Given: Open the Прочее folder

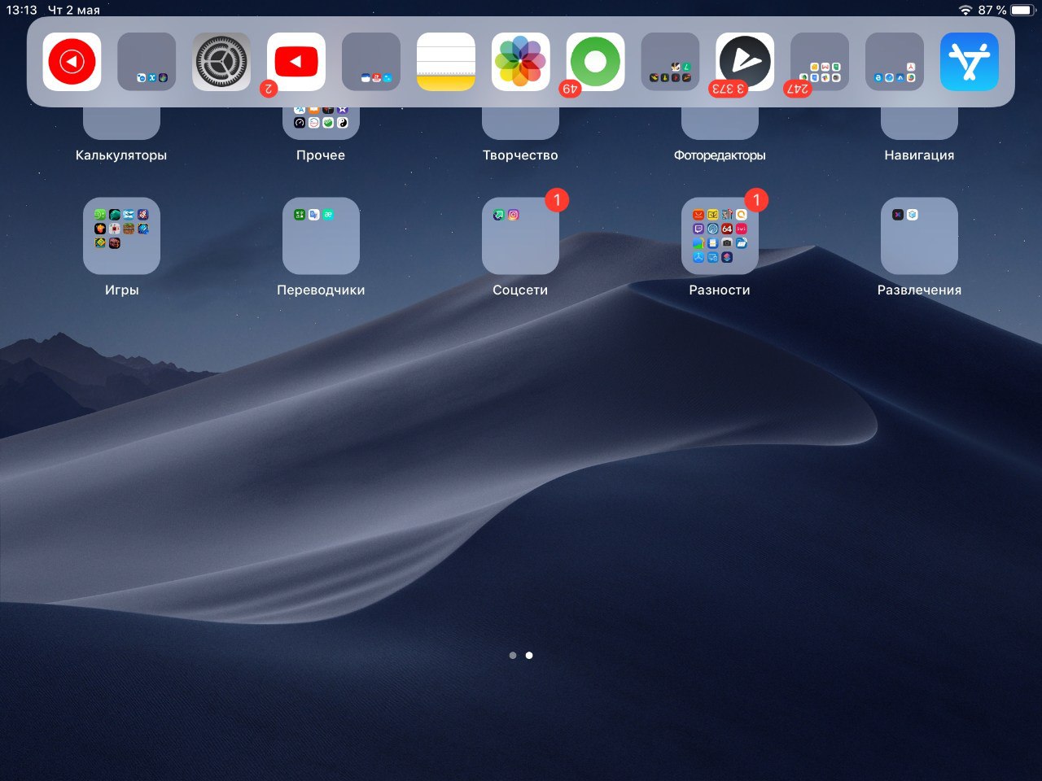Looking at the screenshot, I should (321, 122).
